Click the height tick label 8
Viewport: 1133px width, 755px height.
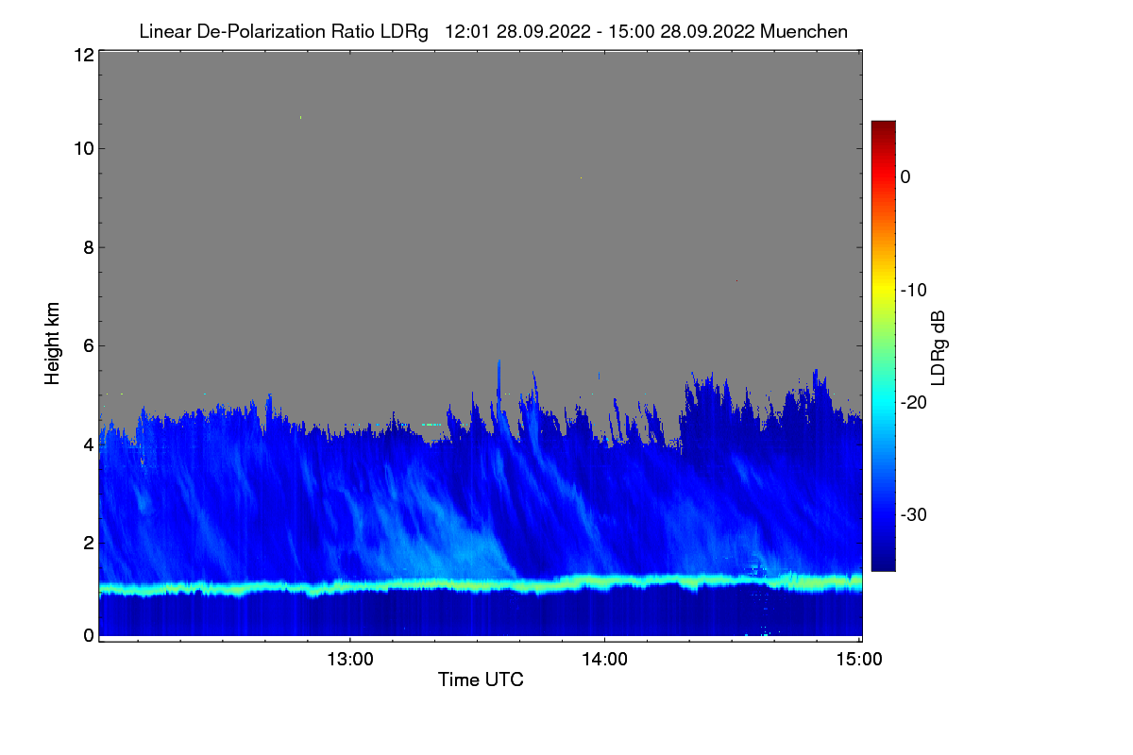pos(87,247)
